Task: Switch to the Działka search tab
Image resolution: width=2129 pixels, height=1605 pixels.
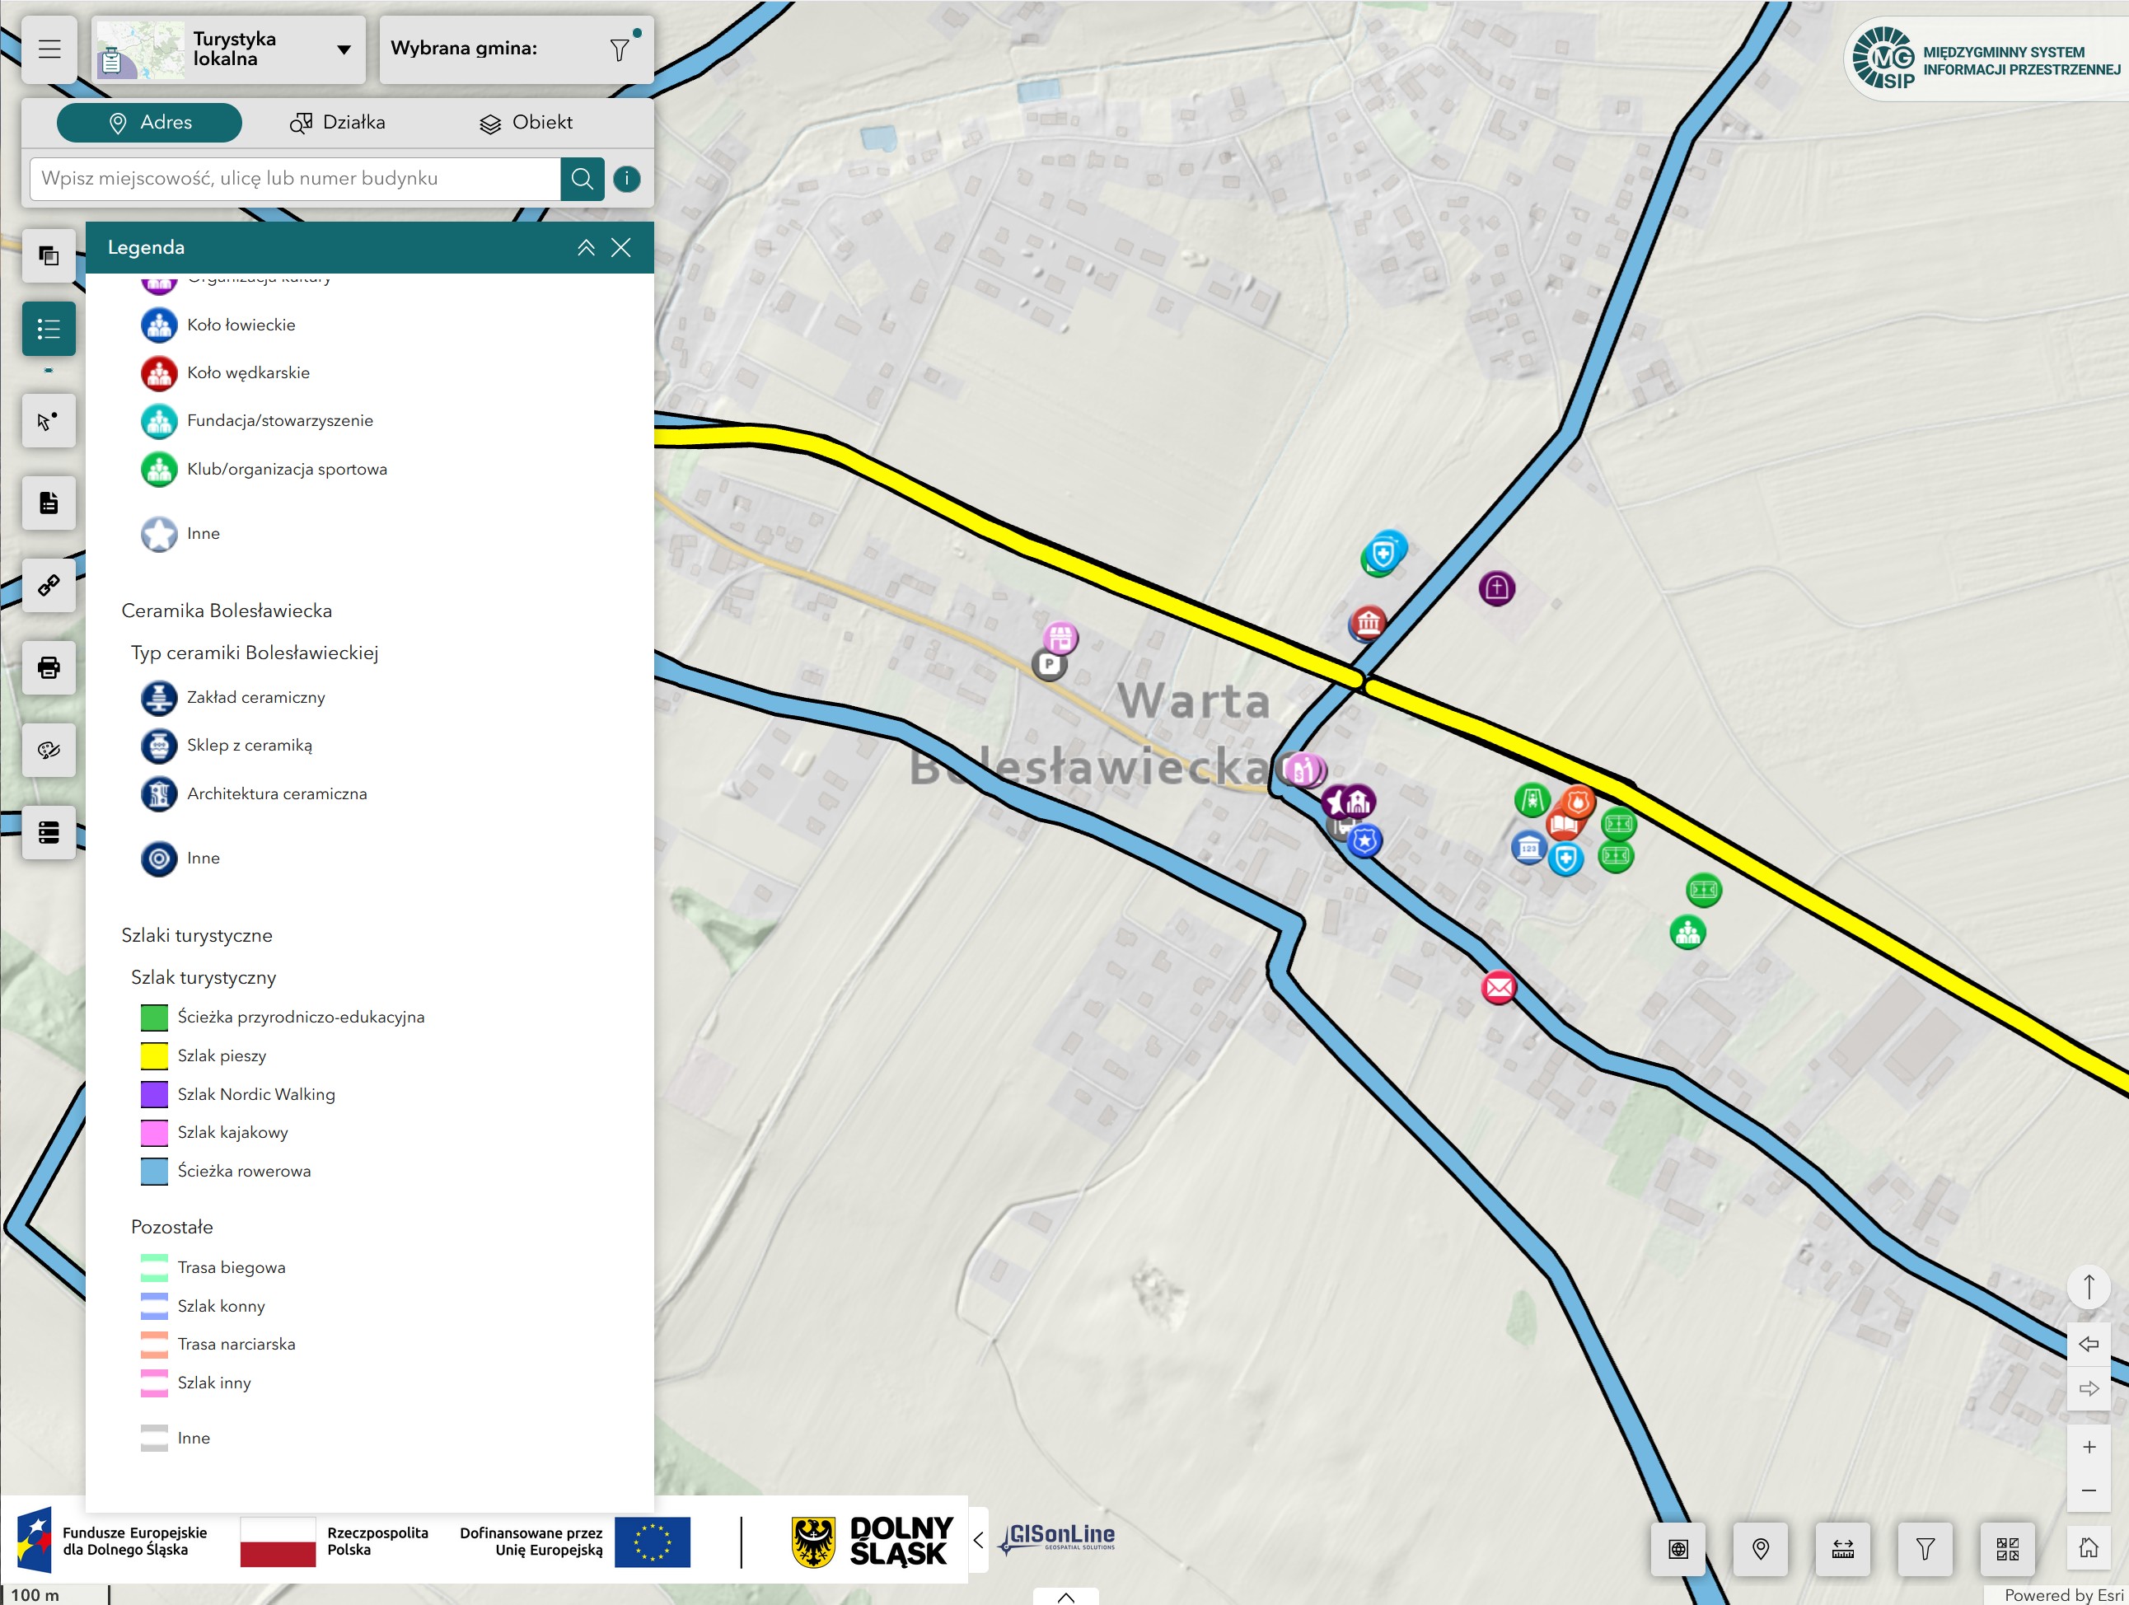Action: [x=338, y=122]
